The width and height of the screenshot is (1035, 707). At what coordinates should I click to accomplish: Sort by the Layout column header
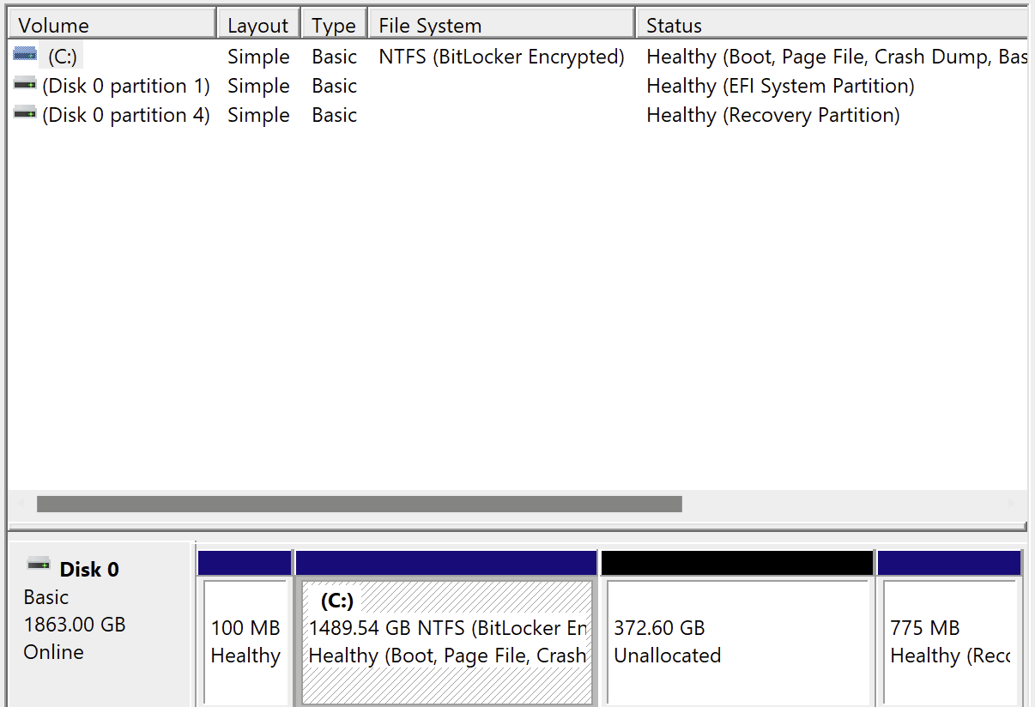pos(258,25)
